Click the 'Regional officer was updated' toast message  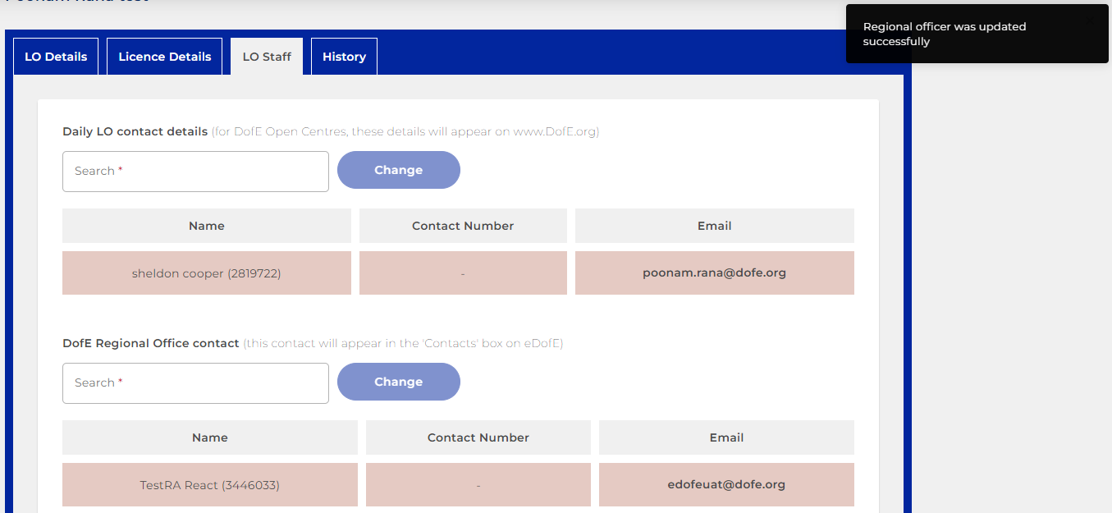coord(944,34)
